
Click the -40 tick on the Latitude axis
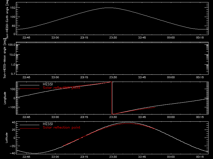tap(13, 153)
